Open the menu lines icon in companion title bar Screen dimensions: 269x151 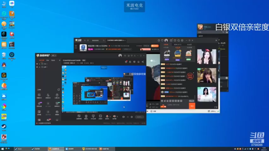tap(135, 56)
